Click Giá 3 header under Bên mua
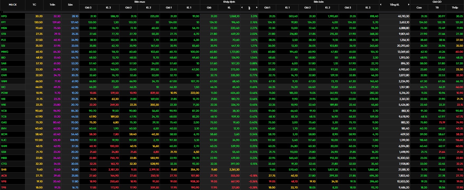464x190 pixels. [88, 8]
